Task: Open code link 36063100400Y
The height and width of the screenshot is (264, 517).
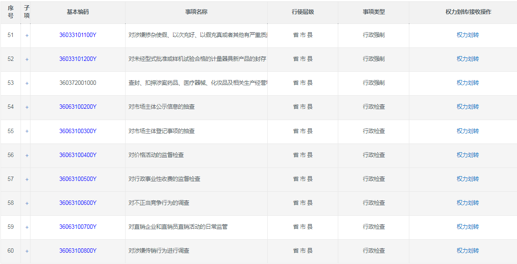Action: [x=78, y=155]
